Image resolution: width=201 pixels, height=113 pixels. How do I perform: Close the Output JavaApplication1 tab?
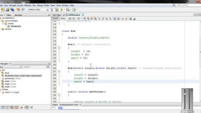(x=80, y=105)
